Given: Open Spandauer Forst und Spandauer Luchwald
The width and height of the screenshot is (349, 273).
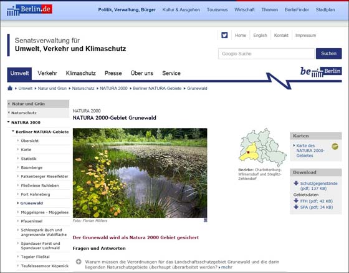Looking at the screenshot, I should pos(41,246).
